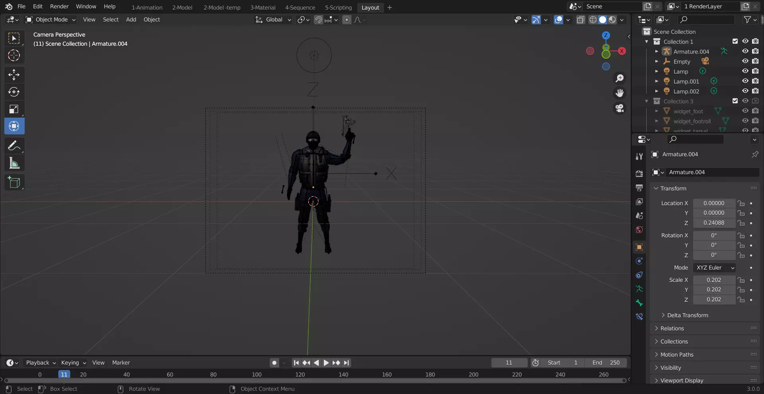Open the Object Mode dropdown

click(51, 19)
